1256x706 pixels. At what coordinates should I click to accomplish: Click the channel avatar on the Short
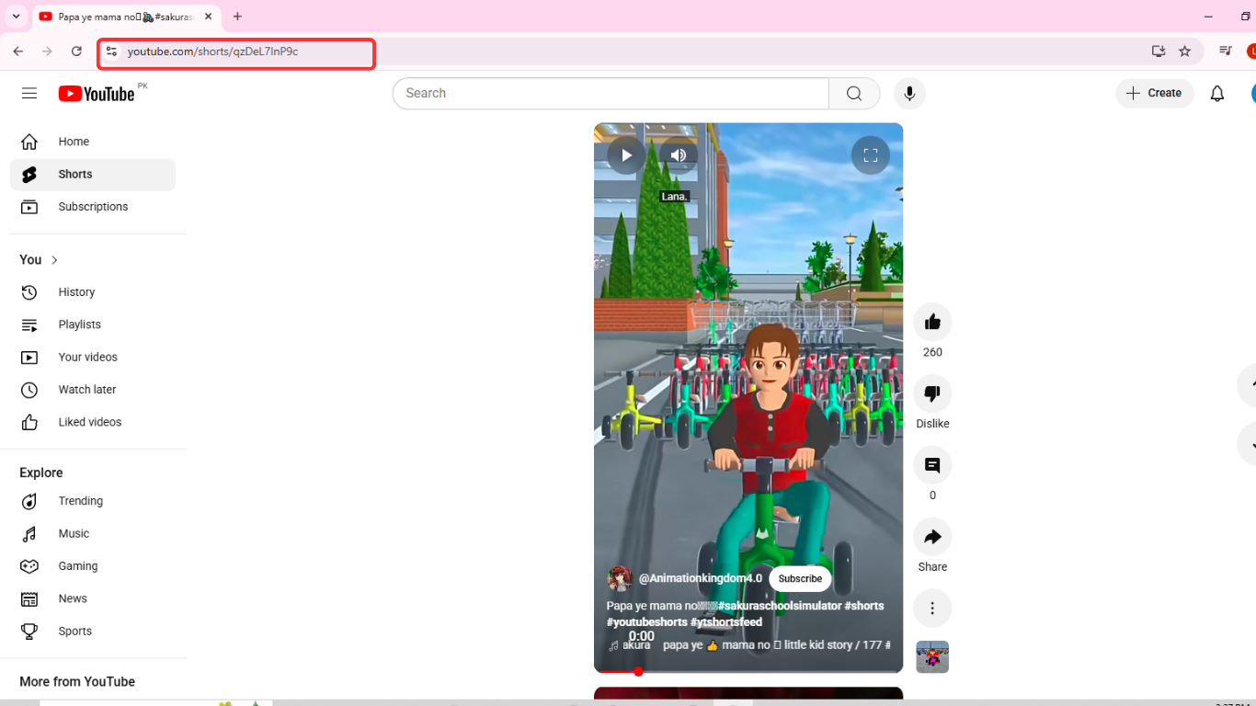(621, 579)
